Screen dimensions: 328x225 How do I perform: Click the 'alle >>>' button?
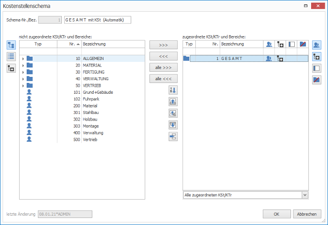(x=164, y=67)
